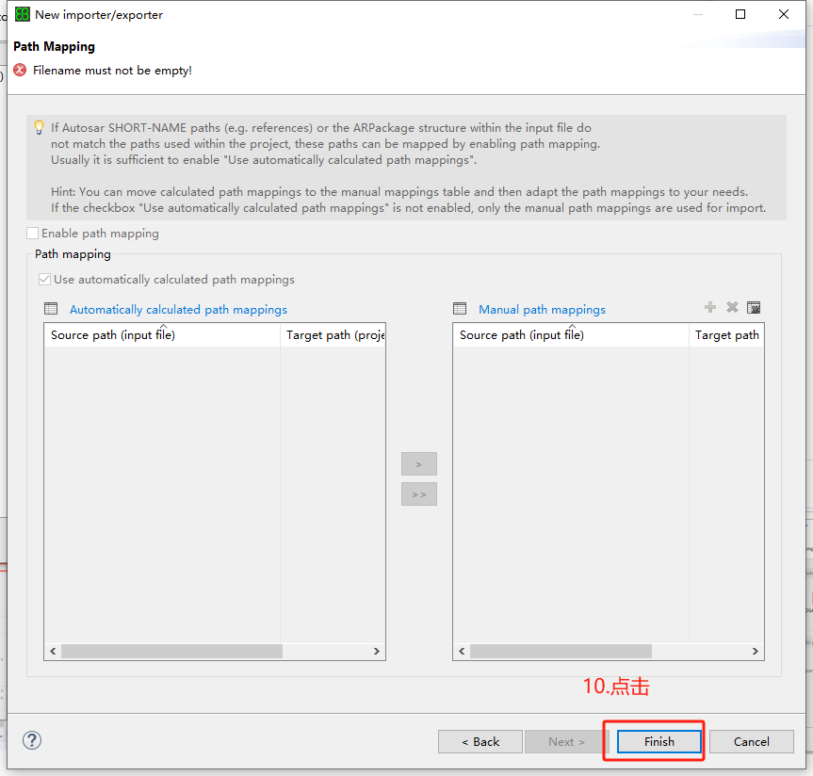The image size is (813, 776).
Task: Click the Finish button
Action: click(659, 741)
